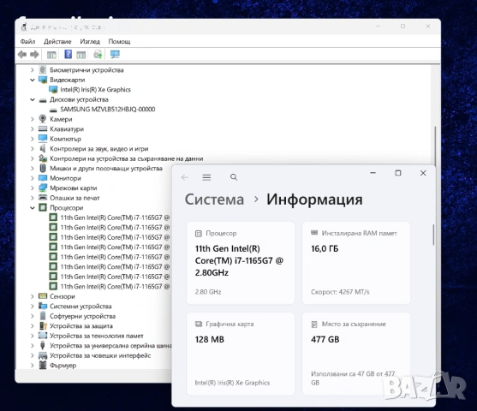This screenshot has width=477, height=411.
Task: Select the Мрежови карти tree item
Action: (74, 188)
